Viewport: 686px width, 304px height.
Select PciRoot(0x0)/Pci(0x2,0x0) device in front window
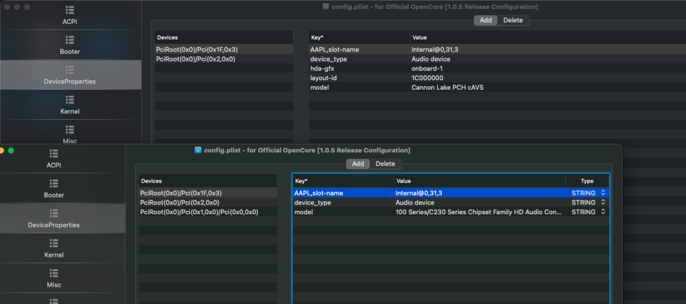point(208,202)
